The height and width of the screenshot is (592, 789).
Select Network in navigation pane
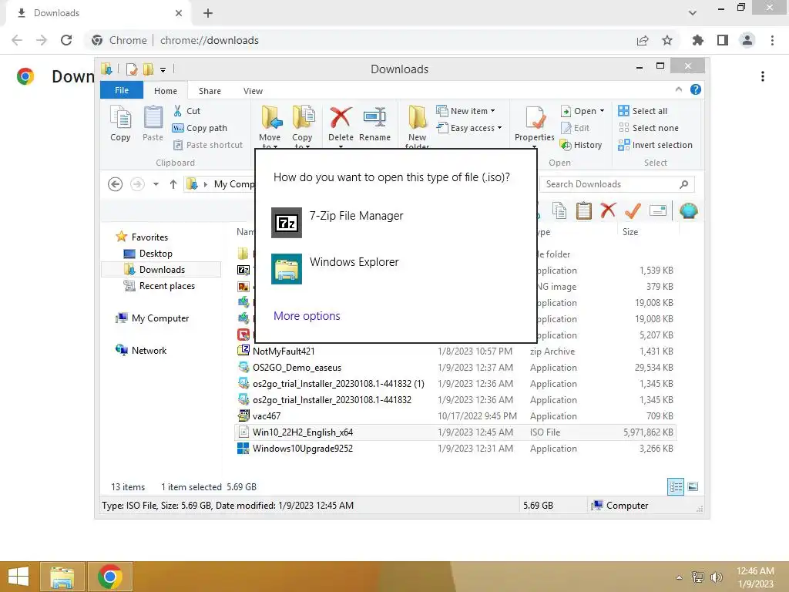tap(141, 351)
